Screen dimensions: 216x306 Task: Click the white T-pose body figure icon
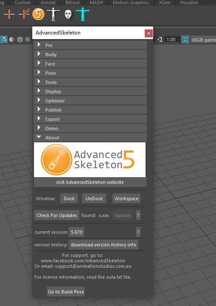[53, 14]
